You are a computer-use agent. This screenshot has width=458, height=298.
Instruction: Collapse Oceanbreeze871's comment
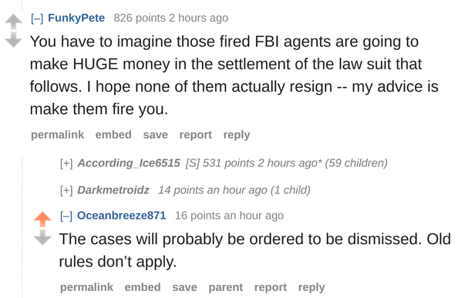click(66, 216)
